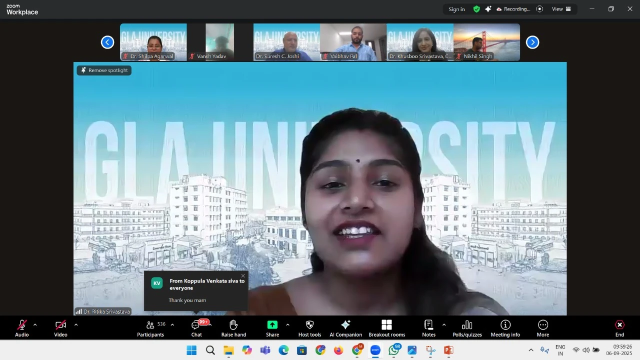Open Microsoft Teams from the taskbar
Image resolution: width=640 pixels, height=360 pixels.
tap(265, 350)
